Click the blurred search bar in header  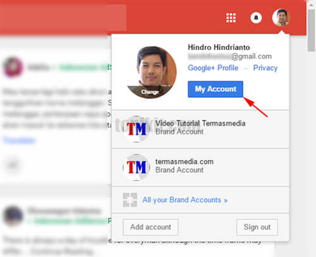point(63,18)
